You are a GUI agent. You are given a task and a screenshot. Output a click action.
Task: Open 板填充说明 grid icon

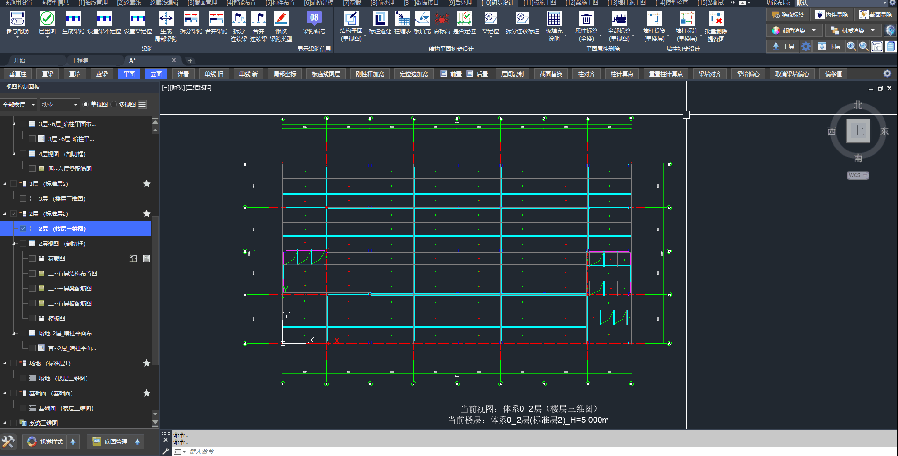(x=554, y=19)
